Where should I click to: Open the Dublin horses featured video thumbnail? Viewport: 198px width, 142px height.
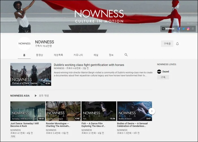coord(31,74)
